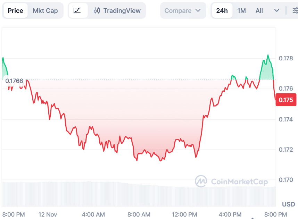Viewport: 298px width, 219px height.
Task: Click the 12 Nov date label
Action: click(x=48, y=214)
